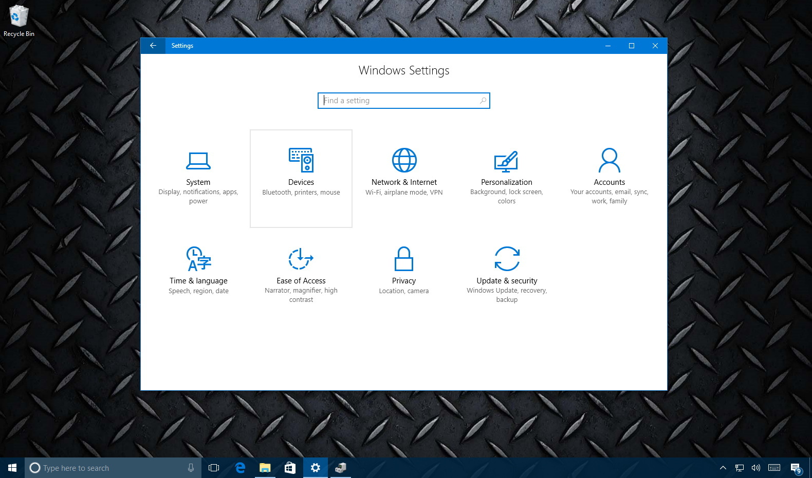This screenshot has width=812, height=478.
Task: Click the Update & security title
Action: (507, 281)
